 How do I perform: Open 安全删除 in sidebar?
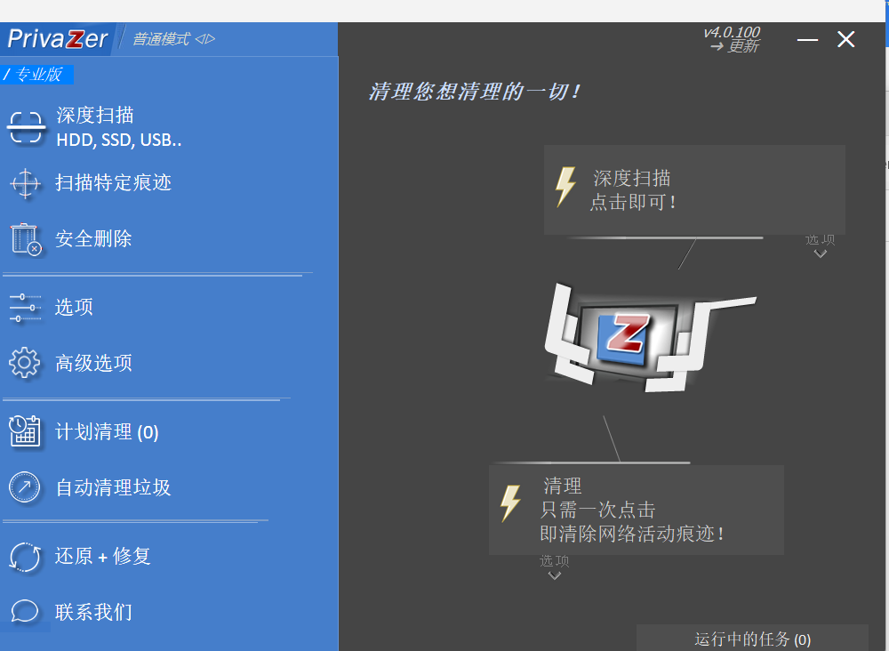point(93,238)
